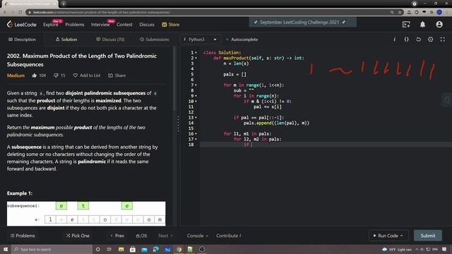Open the Chrome profile avatar
The width and height of the screenshot is (452, 254).
tap(439, 13)
